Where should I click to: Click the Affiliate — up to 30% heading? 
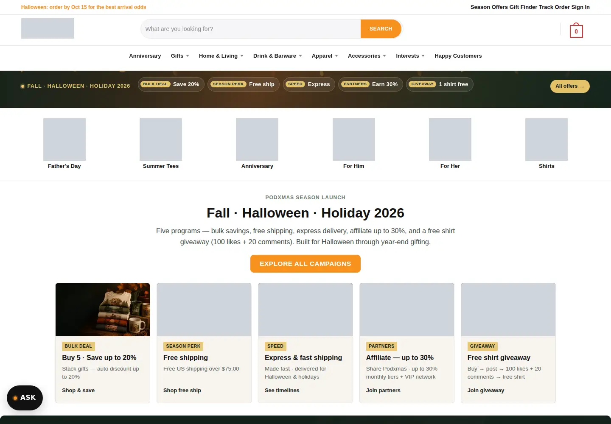(x=400, y=358)
